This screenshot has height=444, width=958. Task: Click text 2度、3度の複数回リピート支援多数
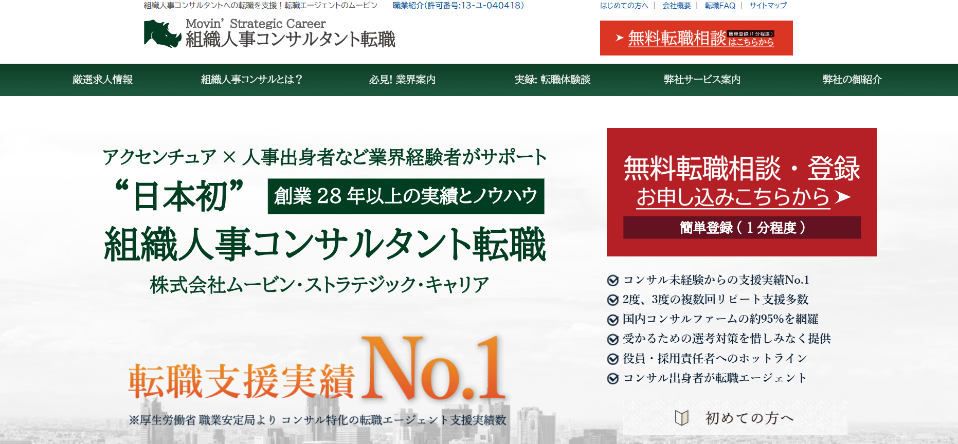[715, 300]
